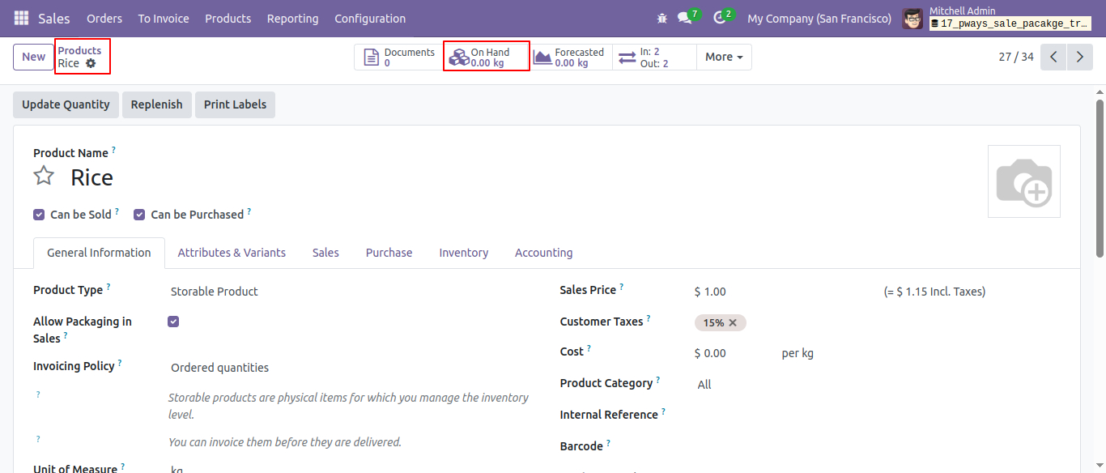Click the debug bug icon
Viewport: 1106px width, 473px height.
click(662, 18)
